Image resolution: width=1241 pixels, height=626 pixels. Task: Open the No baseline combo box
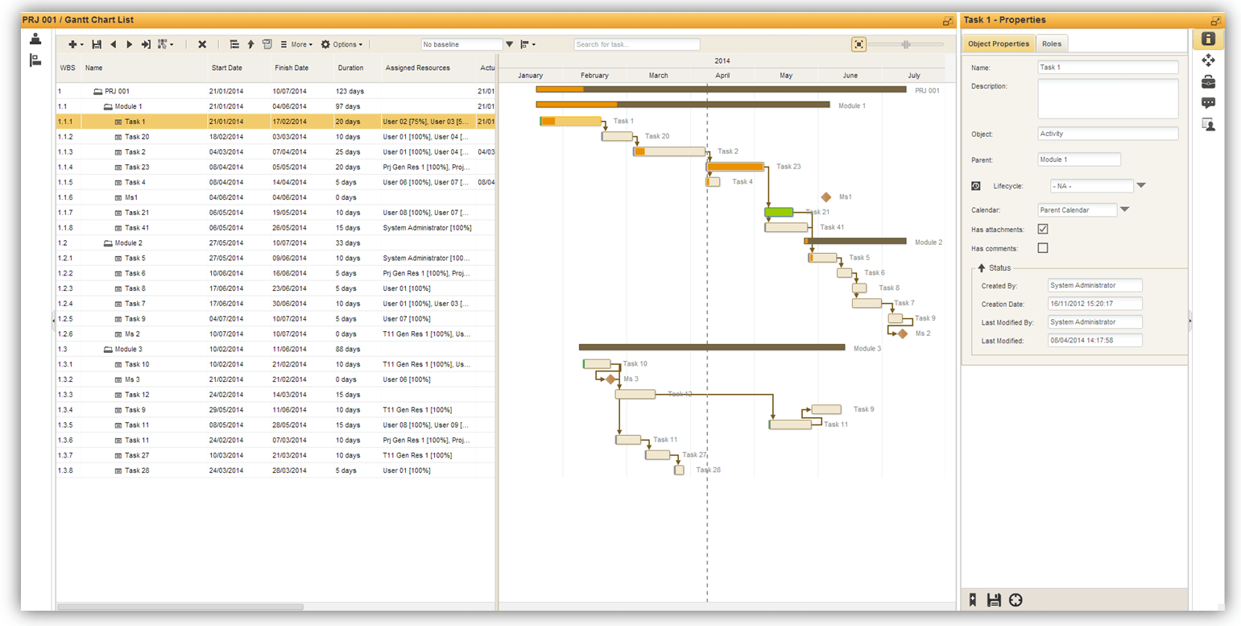click(461, 44)
